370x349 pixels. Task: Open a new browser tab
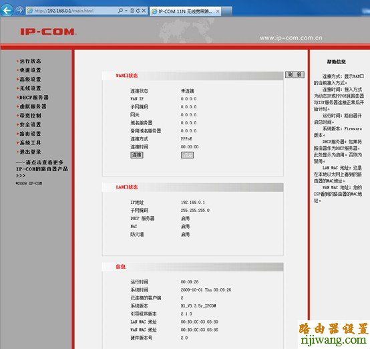point(227,11)
